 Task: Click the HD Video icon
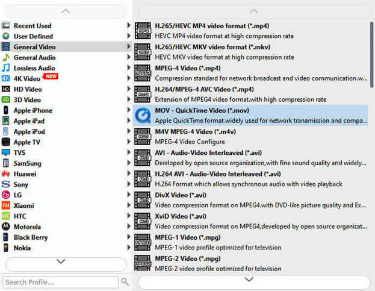[6, 89]
